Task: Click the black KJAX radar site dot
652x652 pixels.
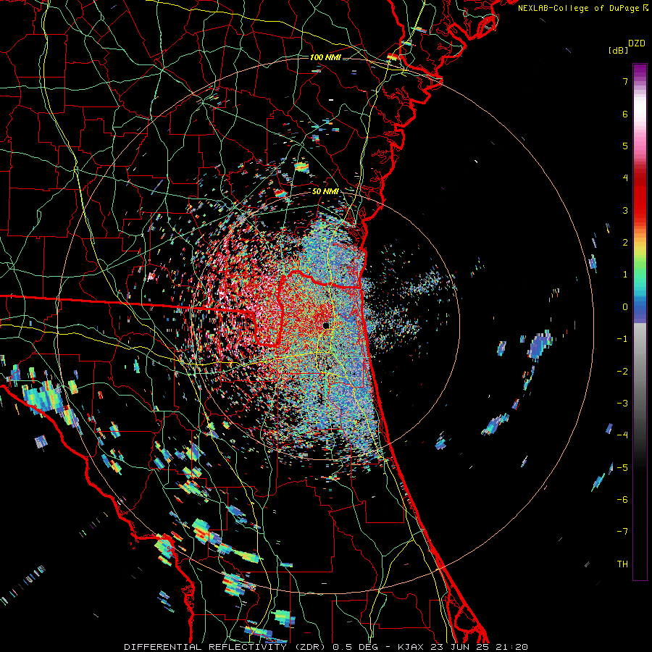Action: [326, 325]
